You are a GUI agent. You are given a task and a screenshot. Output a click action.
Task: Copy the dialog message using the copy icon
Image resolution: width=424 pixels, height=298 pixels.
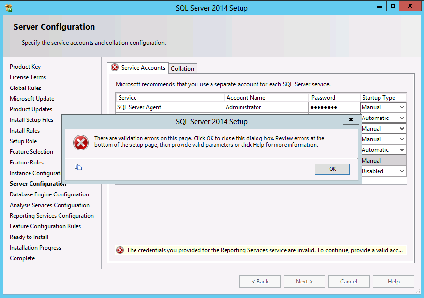coord(78,167)
